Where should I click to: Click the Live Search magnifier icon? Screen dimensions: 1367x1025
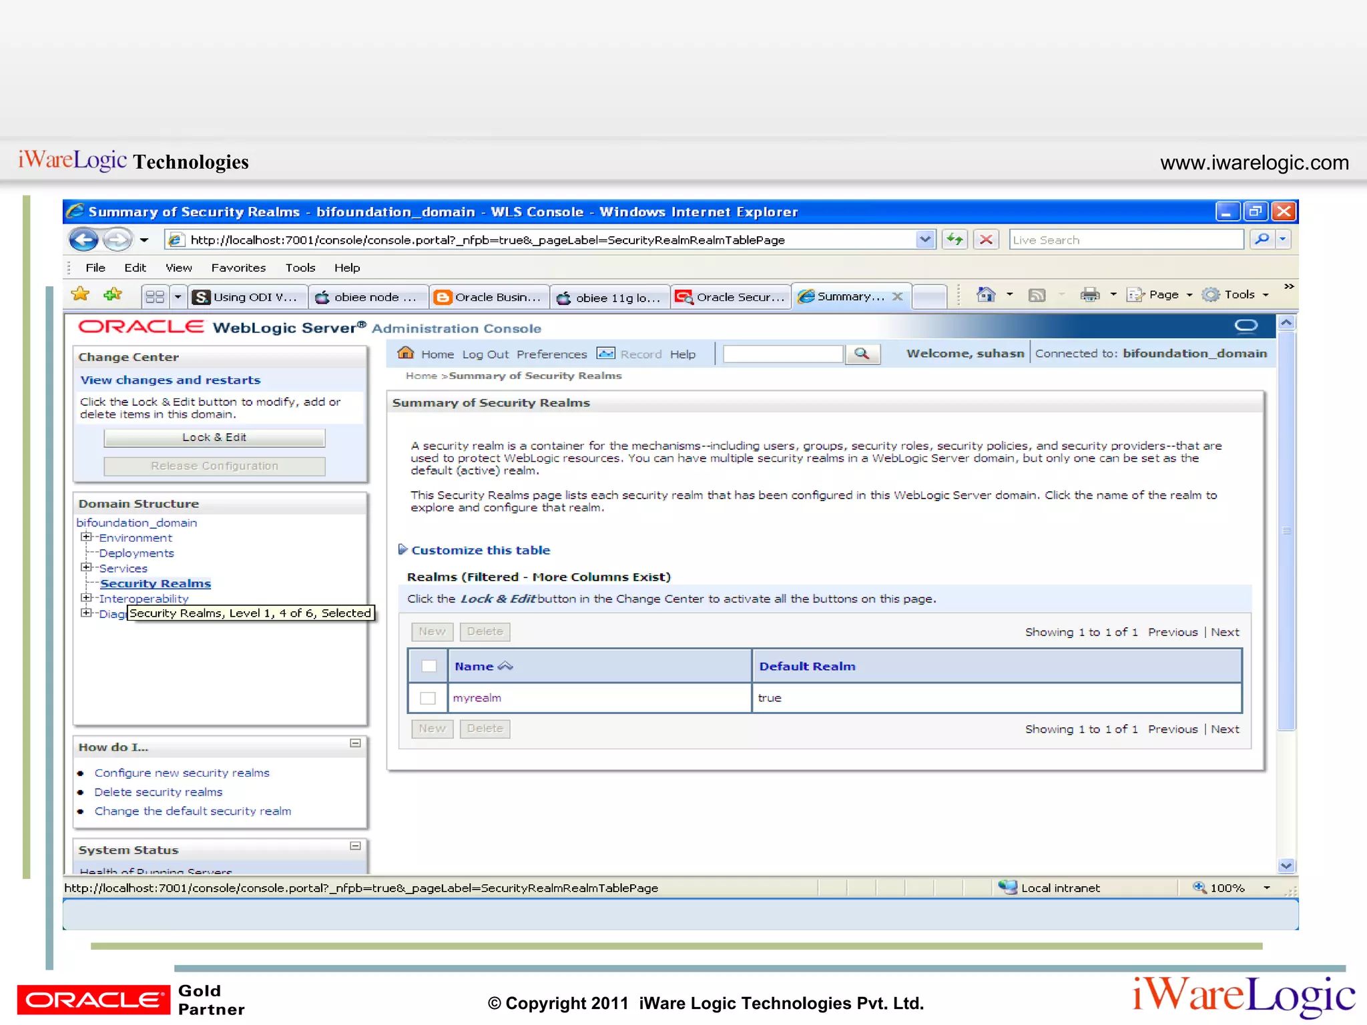tap(1262, 240)
